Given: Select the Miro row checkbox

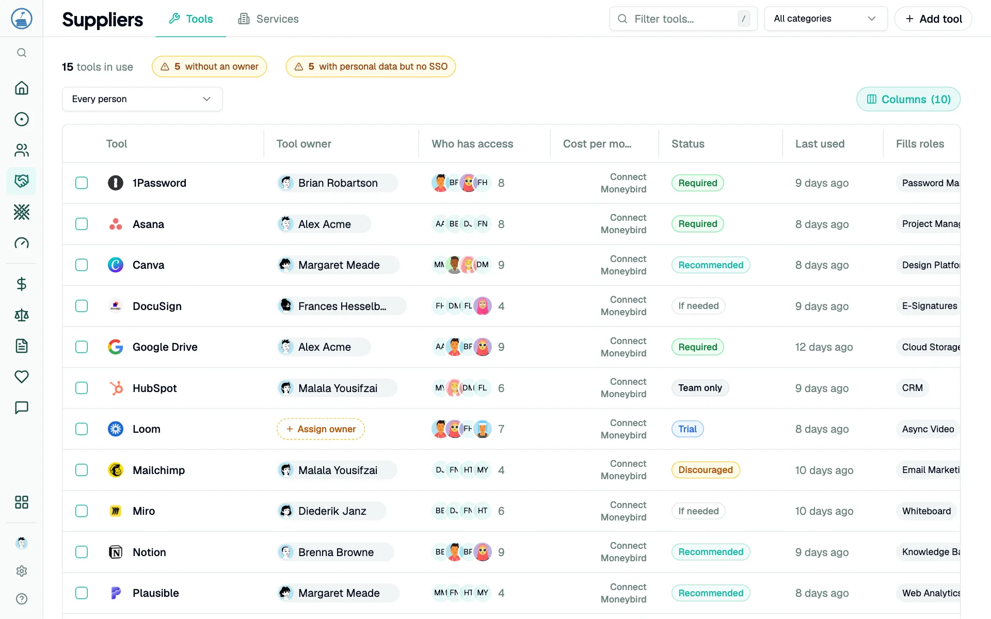Looking at the screenshot, I should point(82,511).
